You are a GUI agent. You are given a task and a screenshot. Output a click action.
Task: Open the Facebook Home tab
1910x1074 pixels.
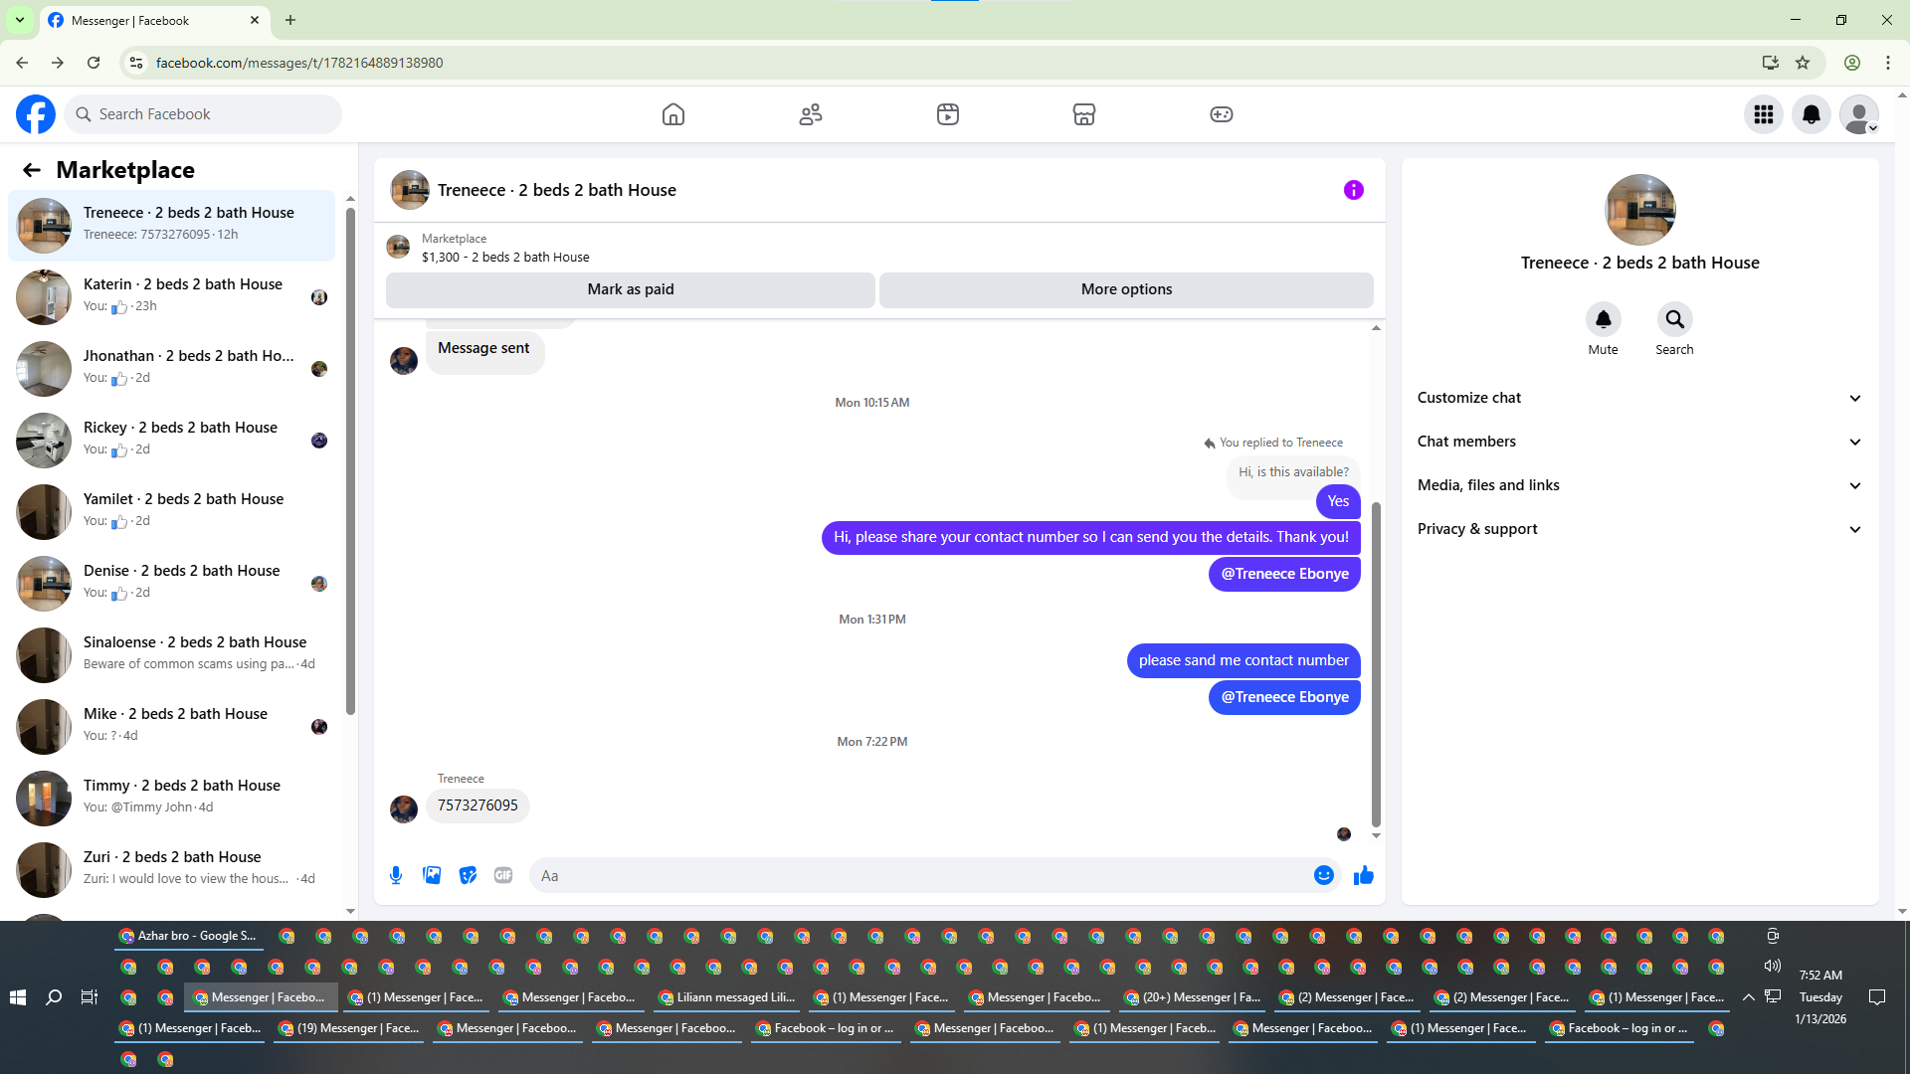(673, 114)
